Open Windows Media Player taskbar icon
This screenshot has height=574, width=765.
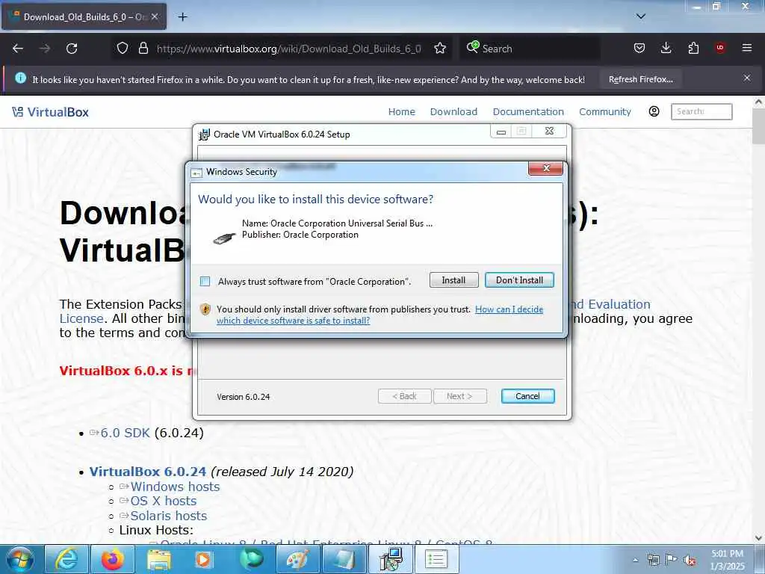pyautogui.click(x=205, y=559)
